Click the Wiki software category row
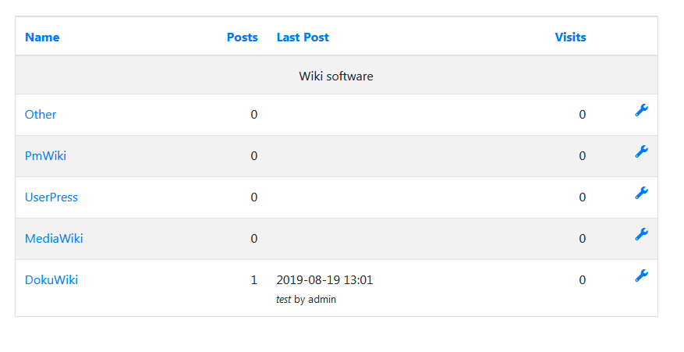The image size is (684, 352). 336,75
